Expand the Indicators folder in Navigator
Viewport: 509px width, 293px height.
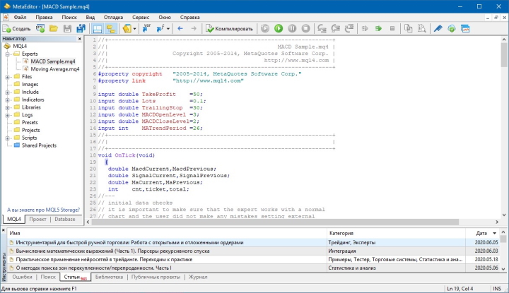click(6, 100)
